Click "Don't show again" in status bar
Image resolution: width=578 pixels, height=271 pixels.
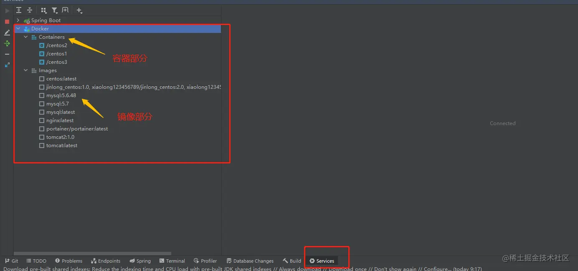pyautogui.click(x=395, y=269)
